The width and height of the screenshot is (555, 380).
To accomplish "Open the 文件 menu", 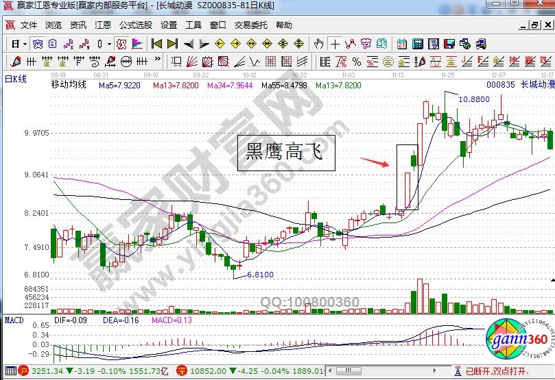I will (29, 25).
